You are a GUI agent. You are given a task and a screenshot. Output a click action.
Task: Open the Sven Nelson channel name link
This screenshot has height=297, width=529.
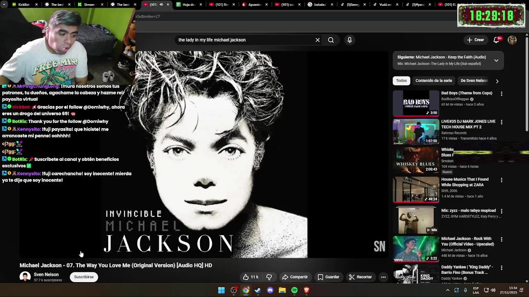(x=46, y=275)
